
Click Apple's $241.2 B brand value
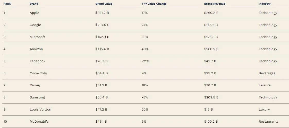tap(102, 13)
